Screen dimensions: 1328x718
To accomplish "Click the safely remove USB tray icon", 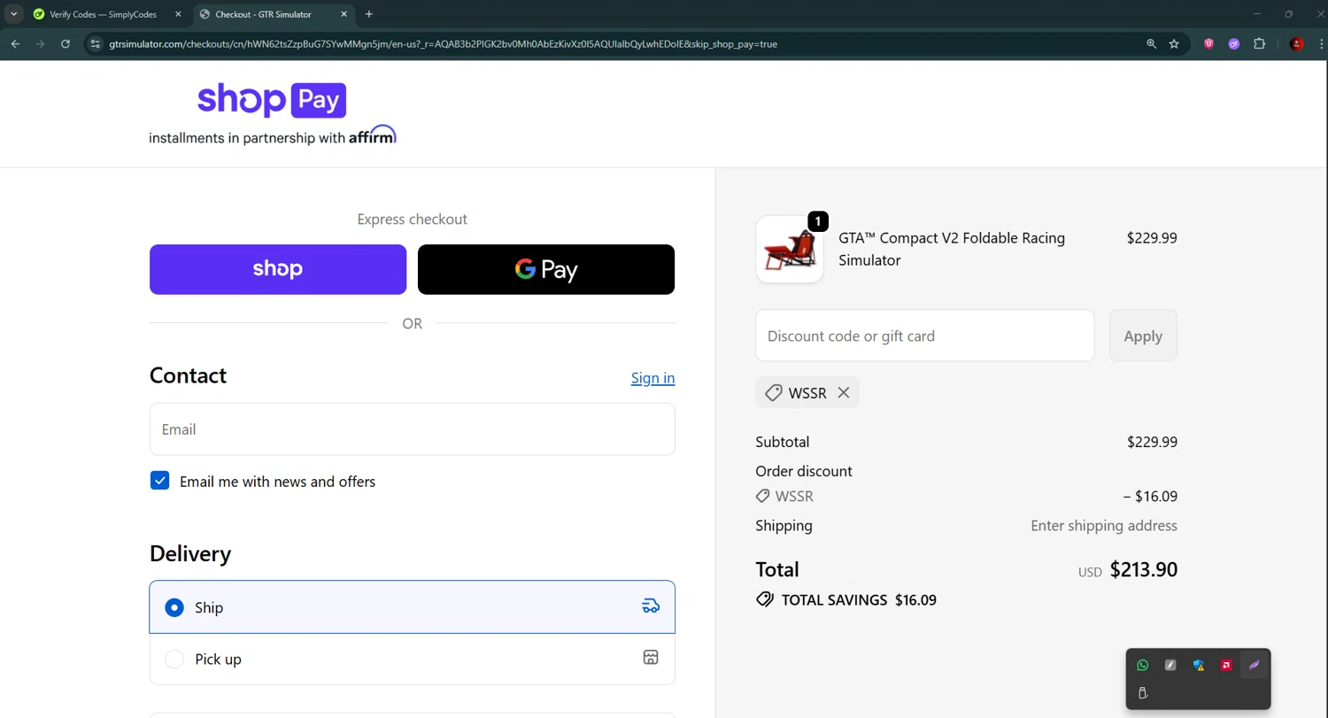I will tap(1143, 693).
